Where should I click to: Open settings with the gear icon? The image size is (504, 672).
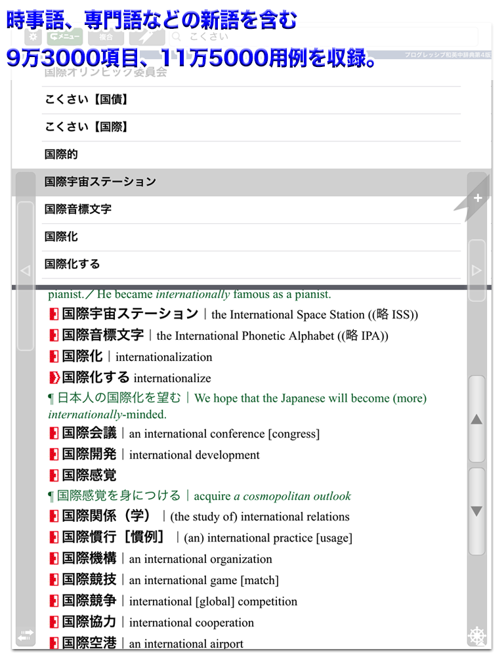point(33,37)
